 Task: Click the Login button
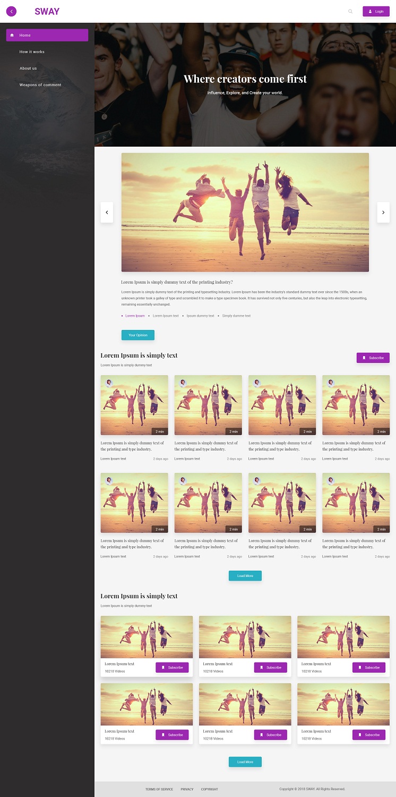376,11
